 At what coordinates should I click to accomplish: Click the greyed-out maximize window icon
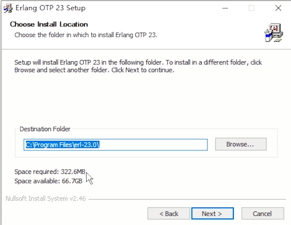(x=251, y=8)
